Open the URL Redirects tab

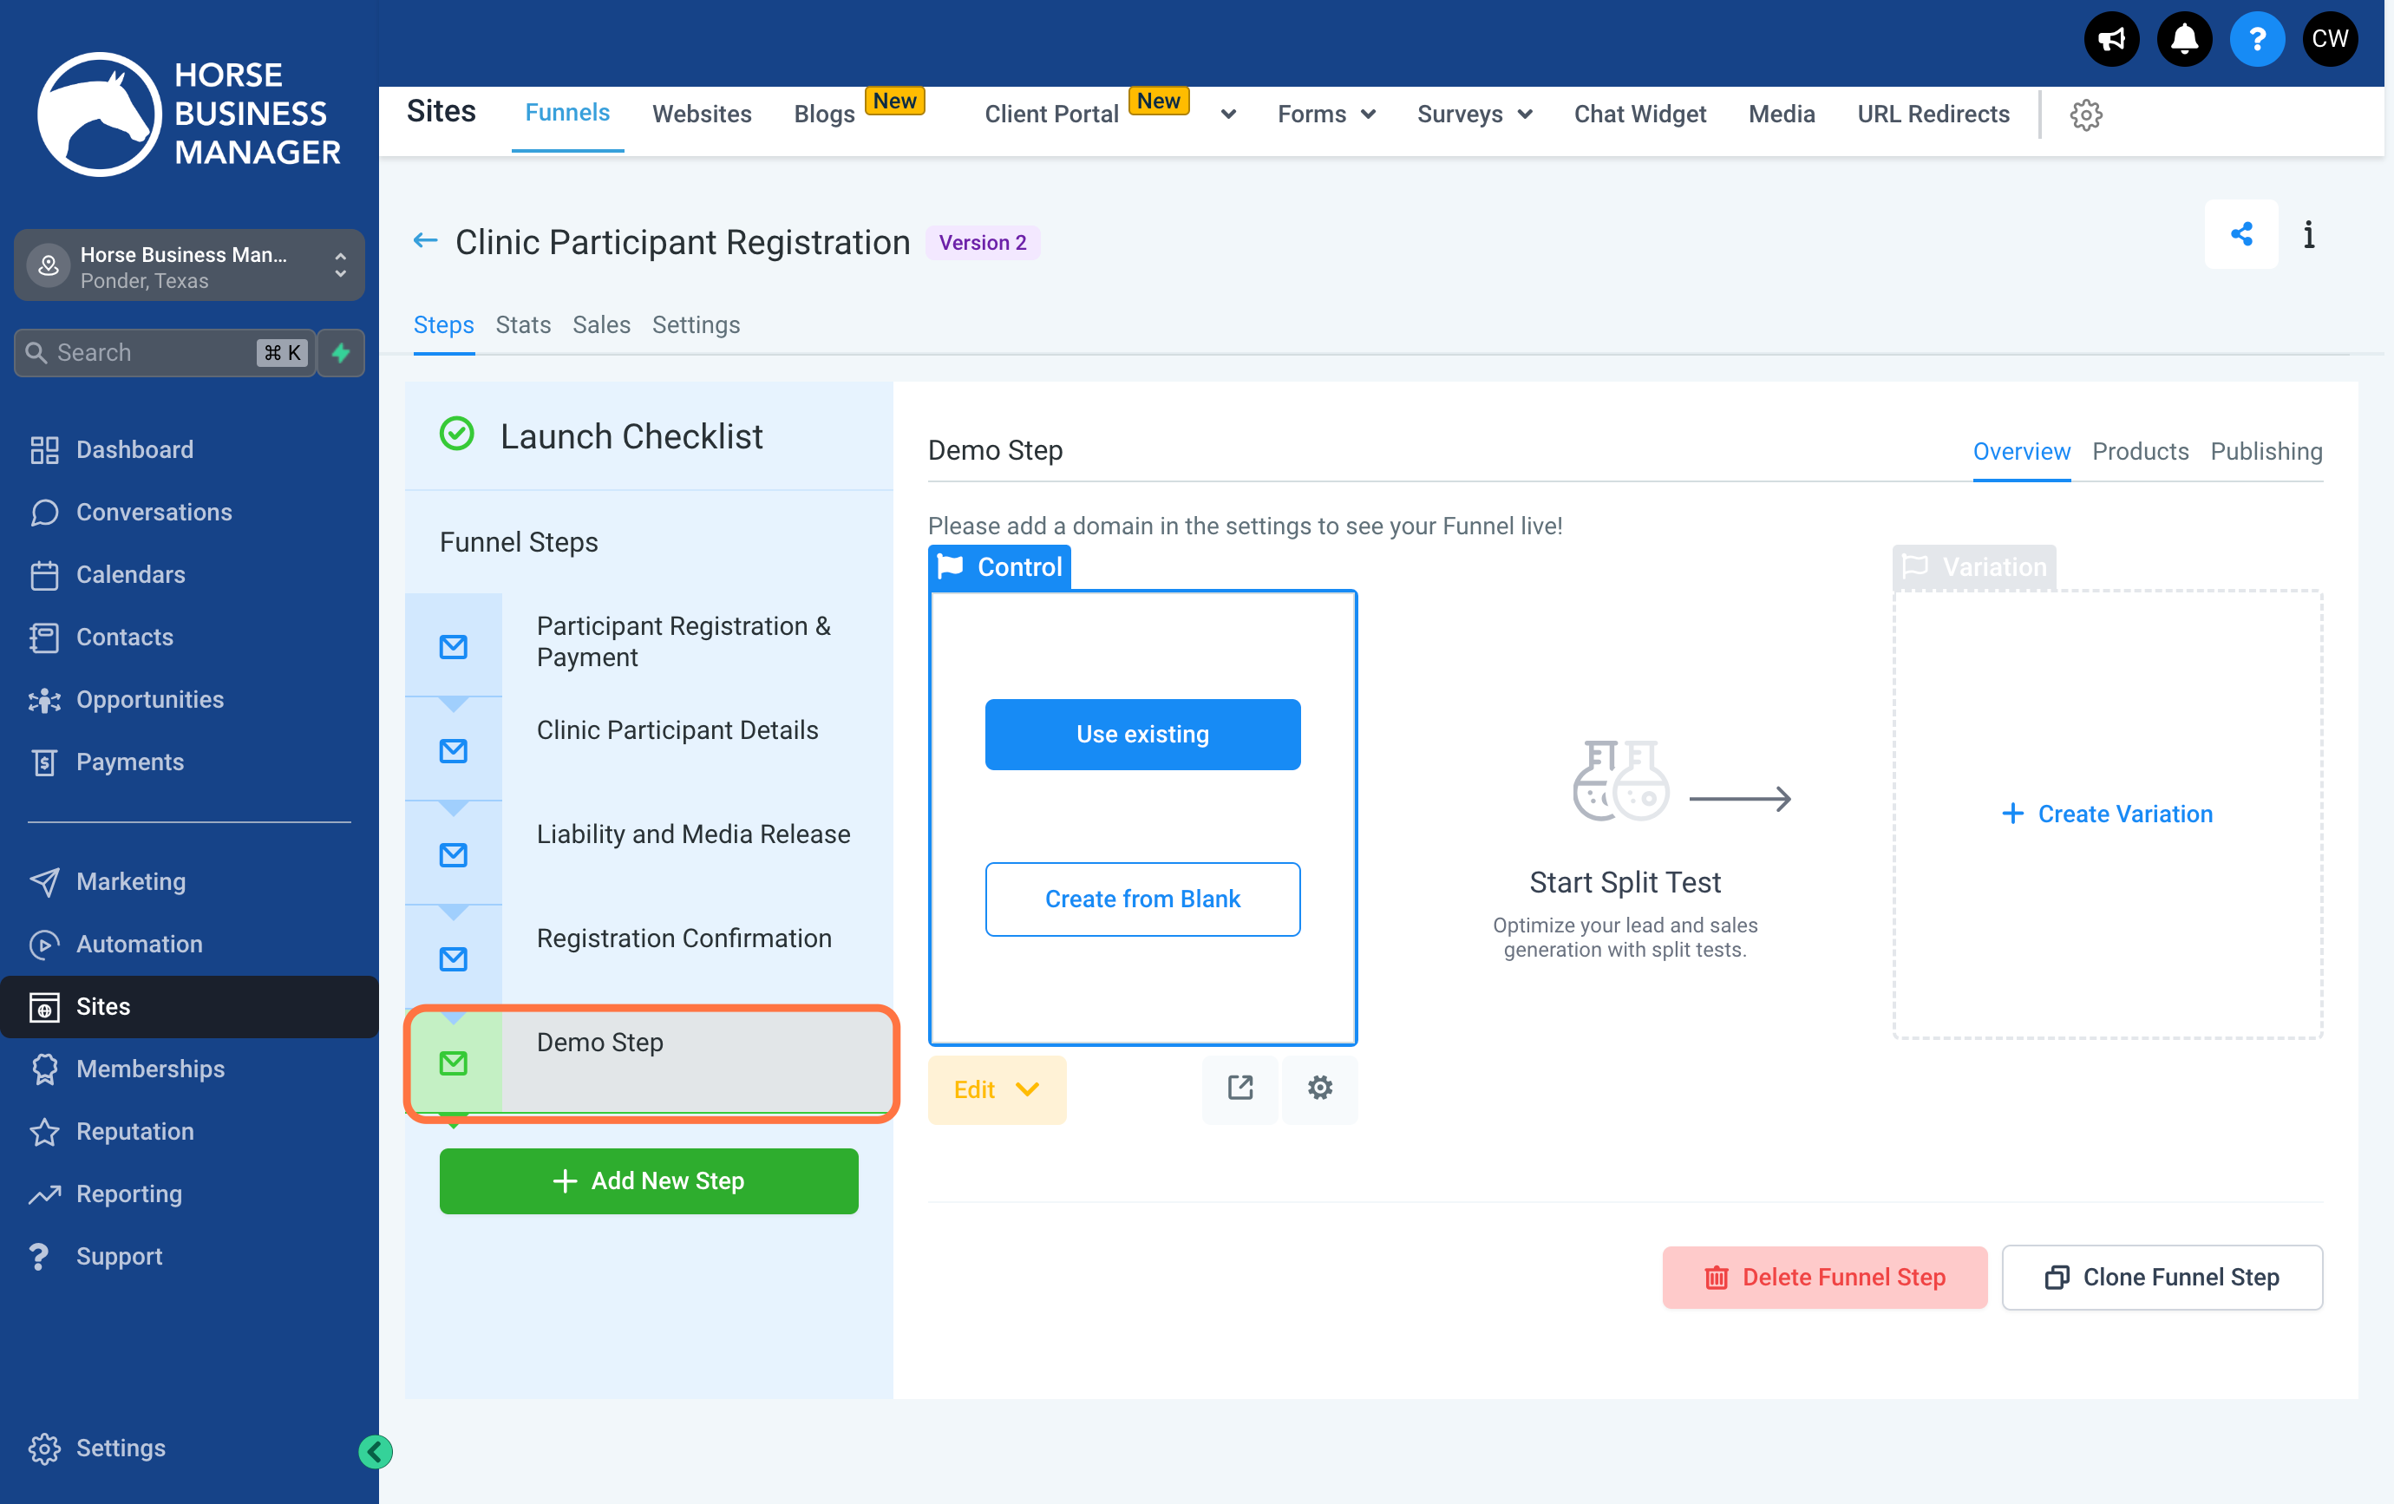[x=1933, y=114]
